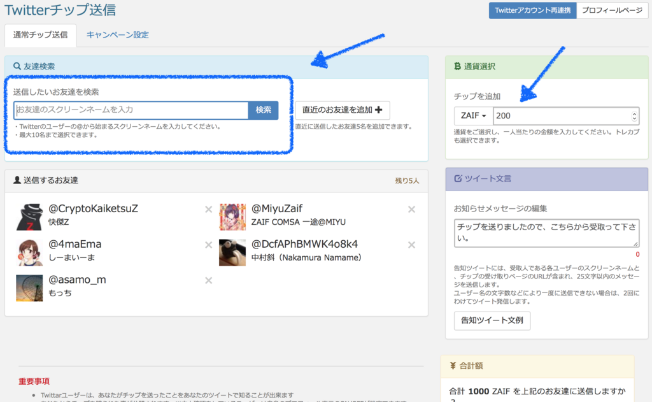Click the Twitterチップ送信 page title
This screenshot has width=652, height=402.
(x=60, y=10)
